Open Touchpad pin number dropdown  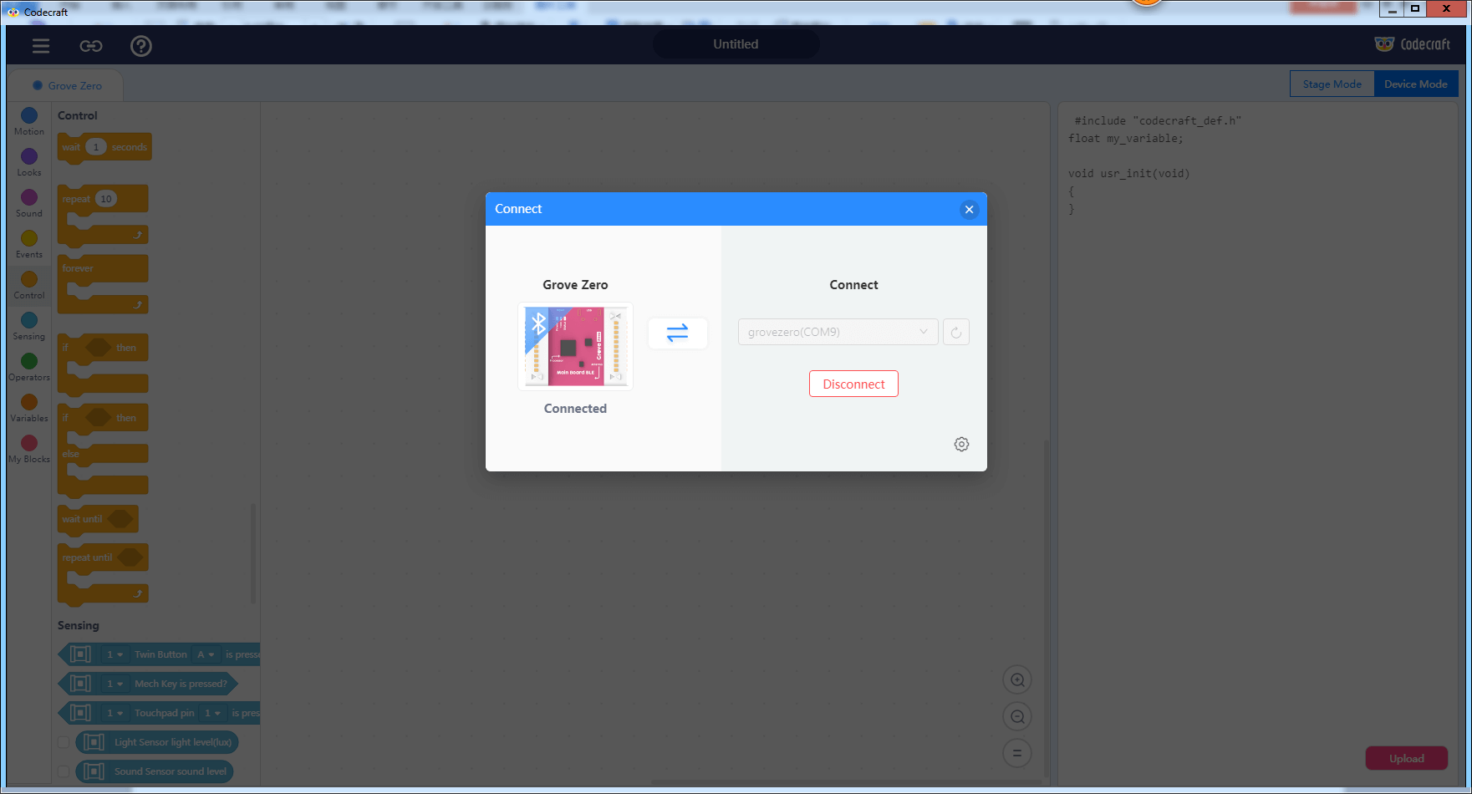click(212, 713)
